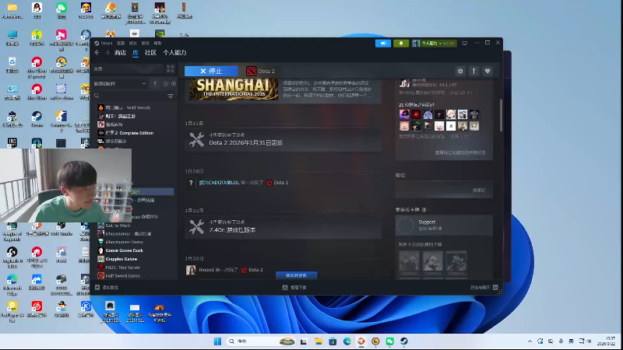Open advanced filter lines icon
Viewport: 623px width, 350px height.
[x=170, y=96]
